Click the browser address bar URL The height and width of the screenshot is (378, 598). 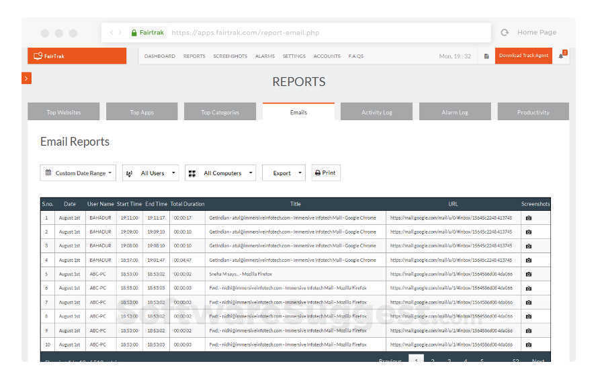point(245,33)
